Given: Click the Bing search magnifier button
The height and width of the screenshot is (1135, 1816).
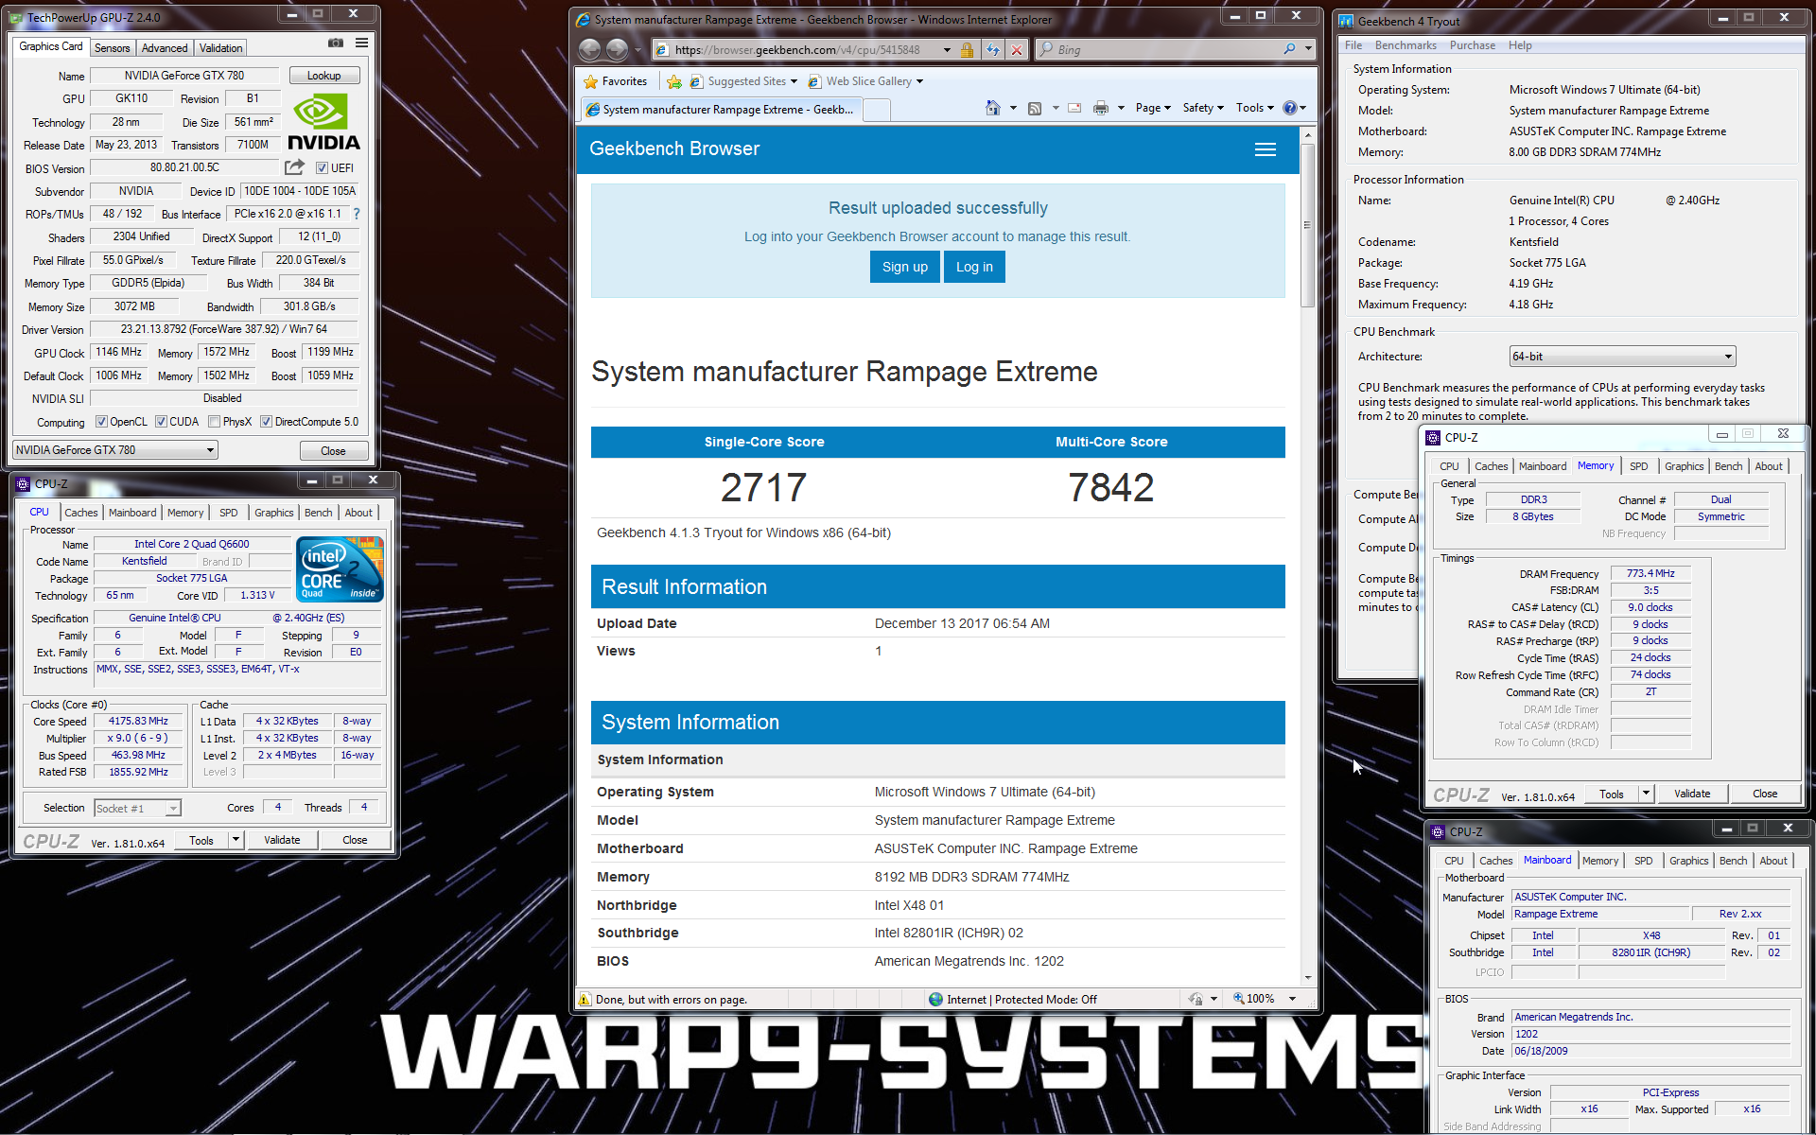Looking at the screenshot, I should pos(1290,49).
